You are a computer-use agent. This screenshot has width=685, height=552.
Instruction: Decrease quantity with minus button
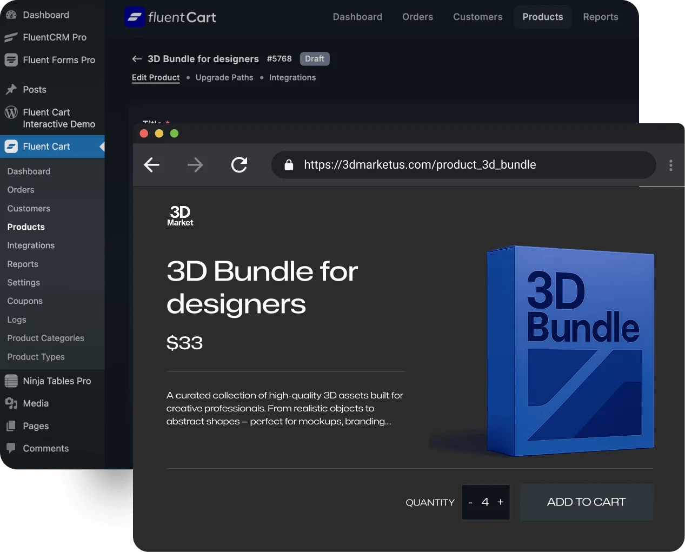pos(470,502)
